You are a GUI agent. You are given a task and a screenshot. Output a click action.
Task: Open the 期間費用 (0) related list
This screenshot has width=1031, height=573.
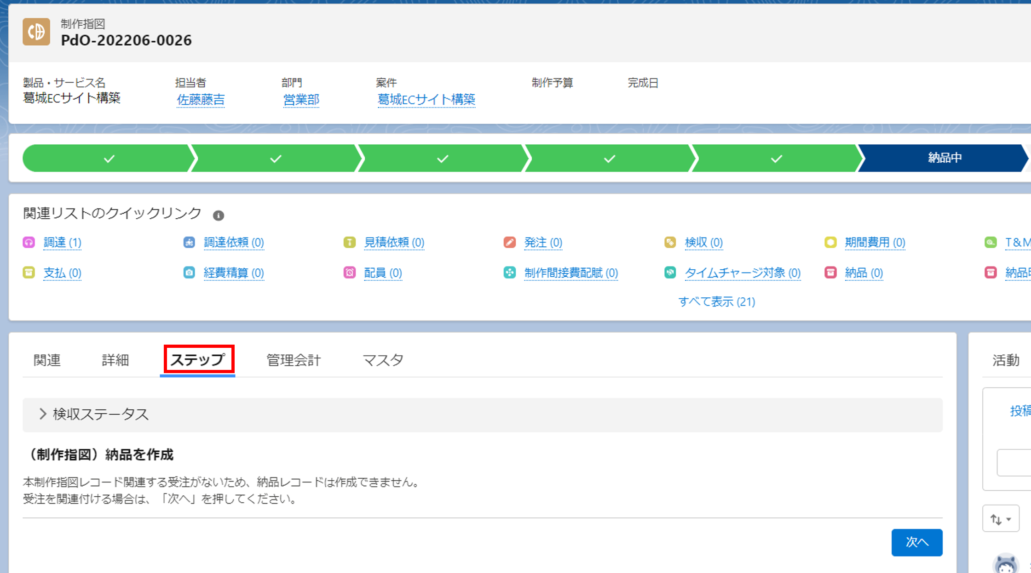click(x=875, y=242)
